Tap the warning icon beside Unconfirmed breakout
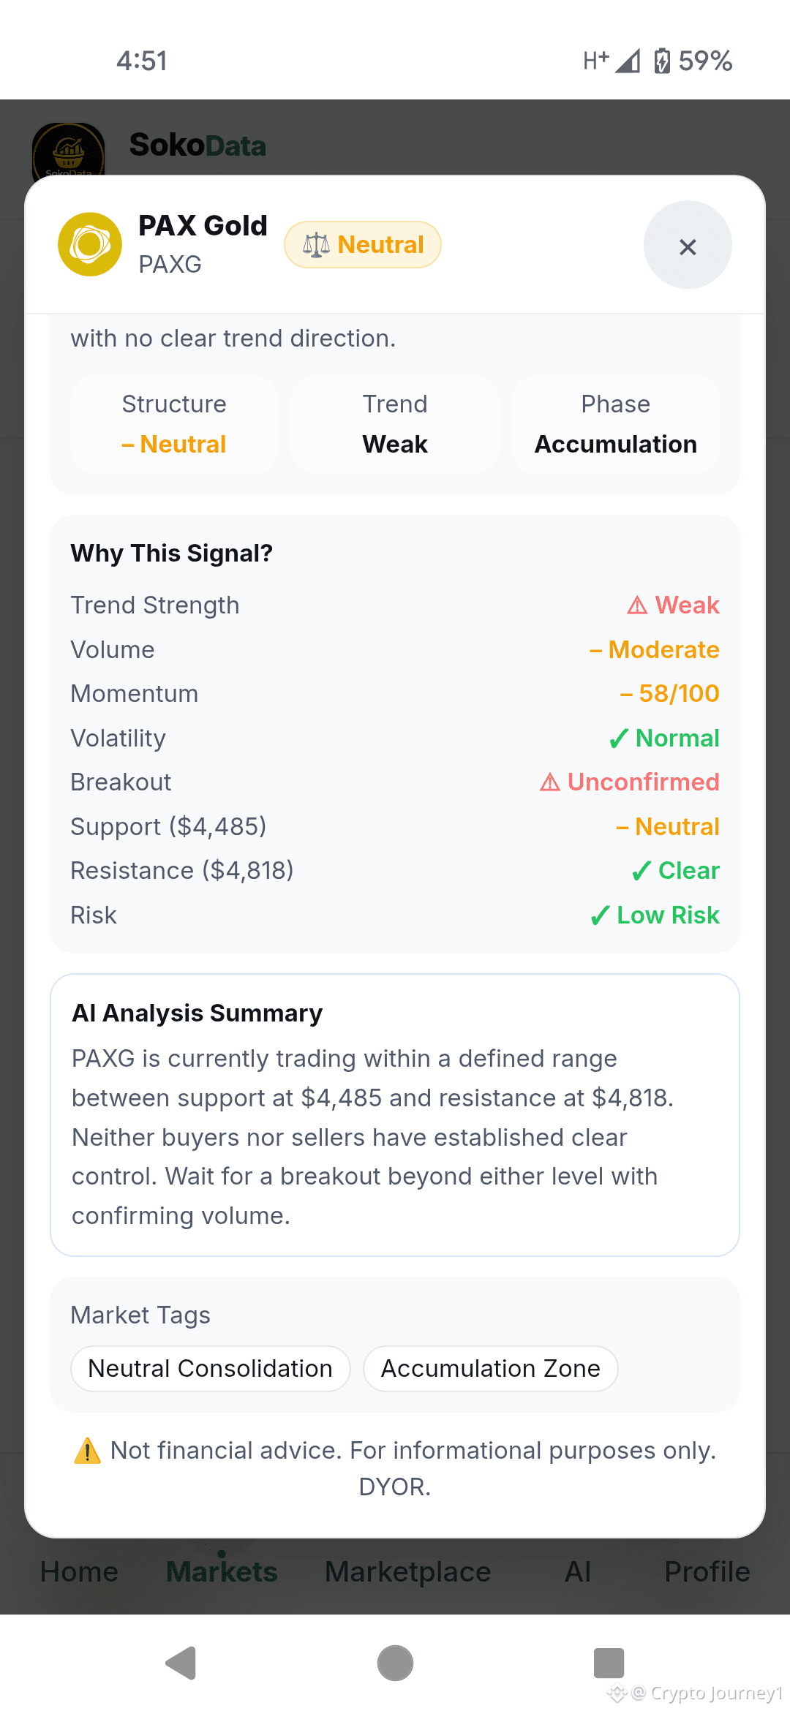The image size is (790, 1711). point(550,782)
